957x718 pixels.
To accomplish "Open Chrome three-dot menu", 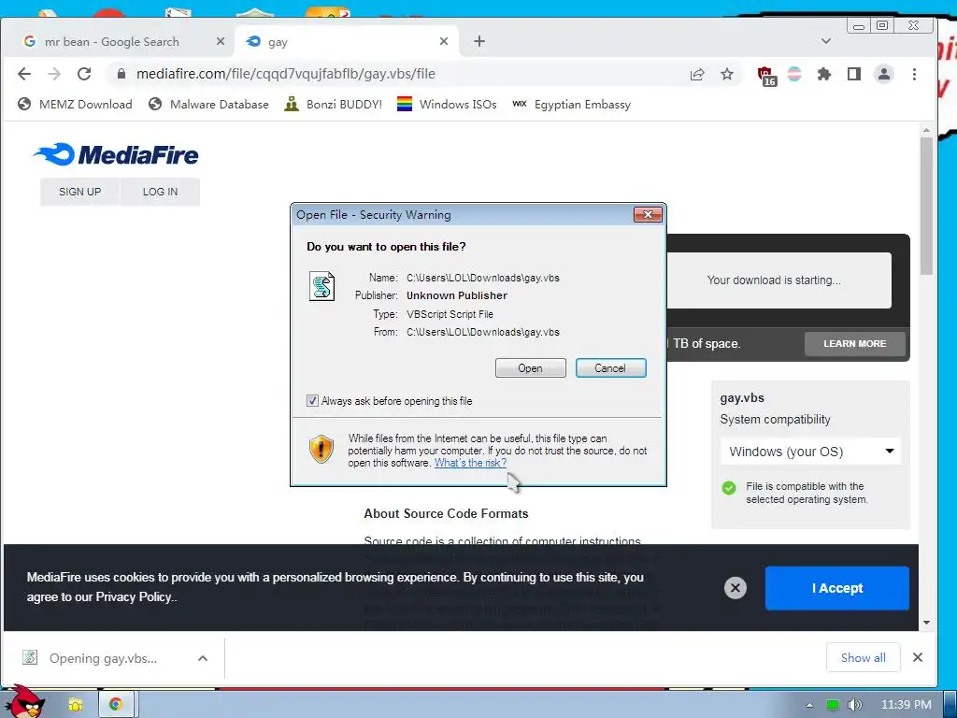I will pyautogui.click(x=914, y=75).
